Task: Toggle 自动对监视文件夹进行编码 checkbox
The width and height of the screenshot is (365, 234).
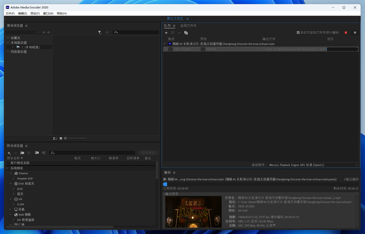Action: click(298, 32)
